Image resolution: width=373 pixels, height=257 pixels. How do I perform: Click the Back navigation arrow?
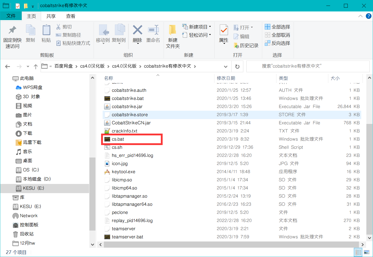pos(8,66)
